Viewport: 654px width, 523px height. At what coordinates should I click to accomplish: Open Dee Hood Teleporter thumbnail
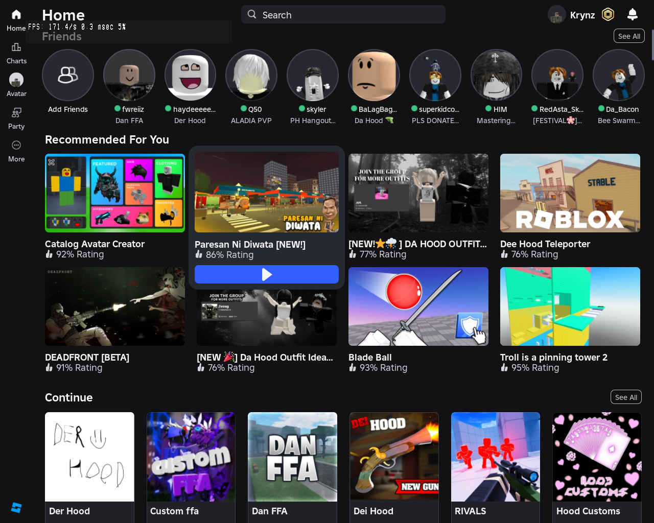[570, 193]
